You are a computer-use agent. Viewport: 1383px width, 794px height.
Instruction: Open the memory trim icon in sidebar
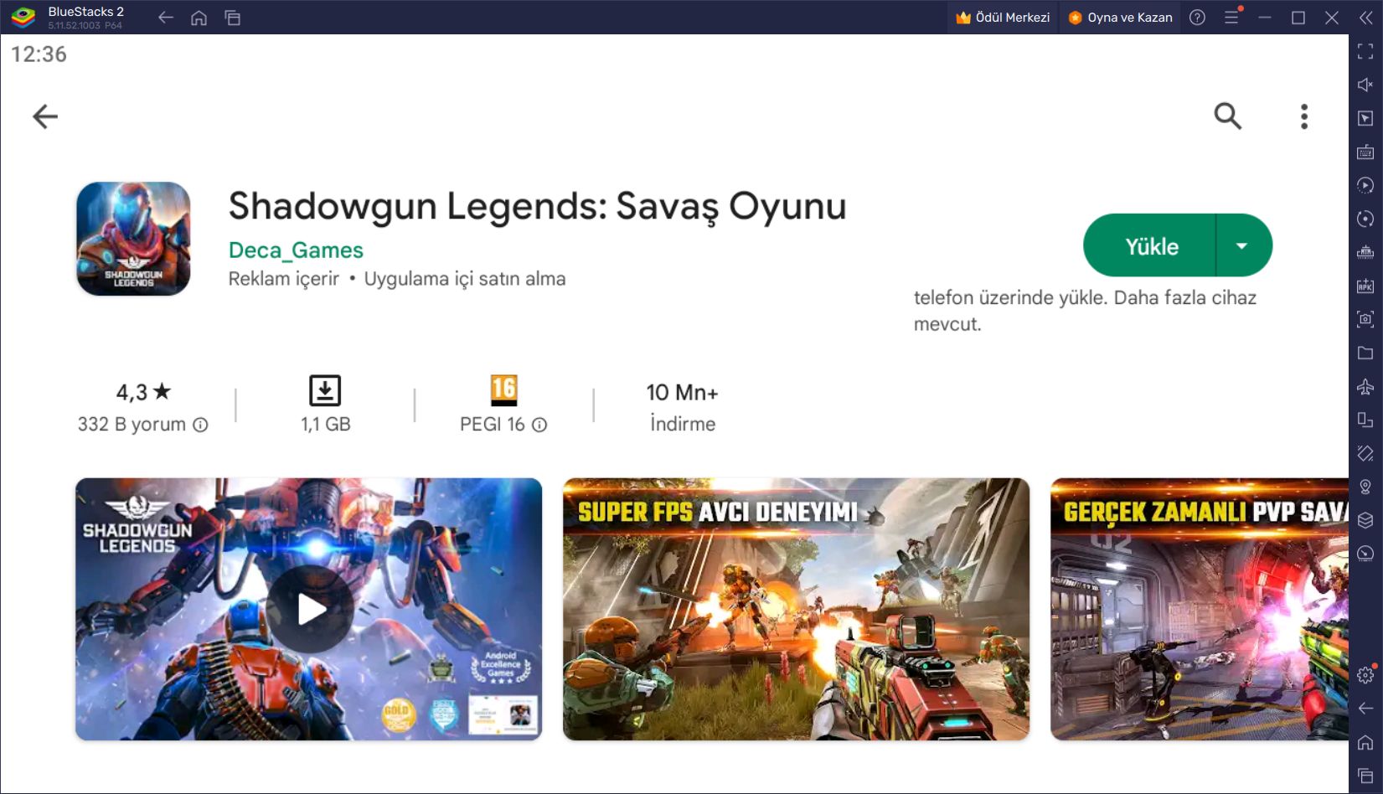point(1365,252)
